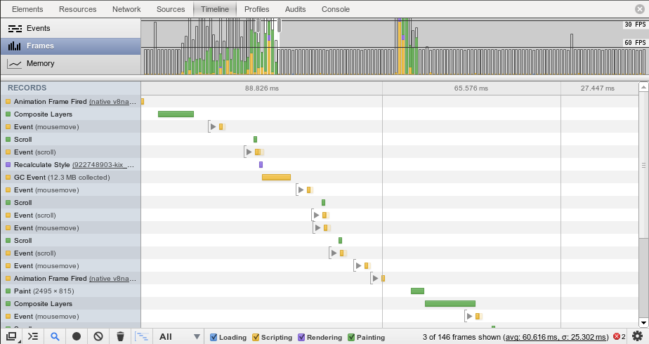
Task: Open the second native v8natives link
Action: (112, 279)
